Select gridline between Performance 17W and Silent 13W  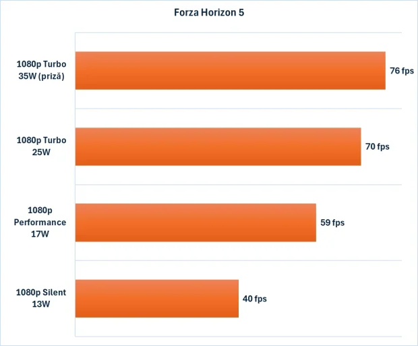pyautogui.click(x=303, y=260)
